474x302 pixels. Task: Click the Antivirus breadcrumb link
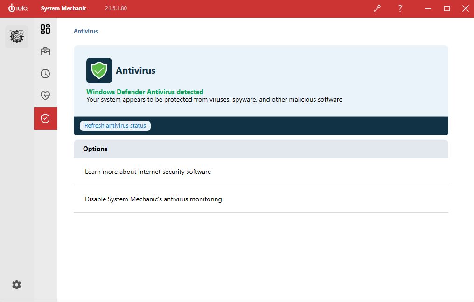pos(85,31)
